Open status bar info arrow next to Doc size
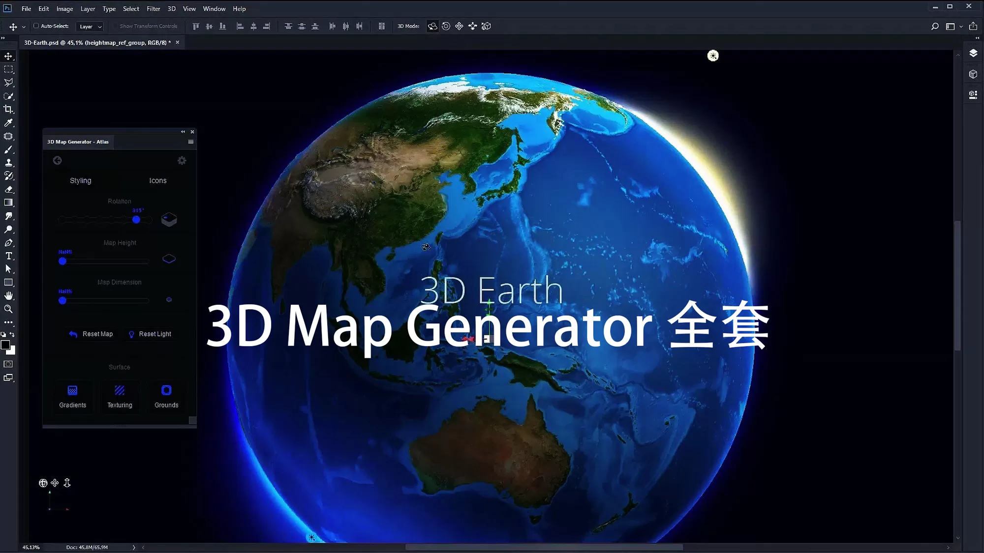This screenshot has width=984, height=553. [134, 547]
